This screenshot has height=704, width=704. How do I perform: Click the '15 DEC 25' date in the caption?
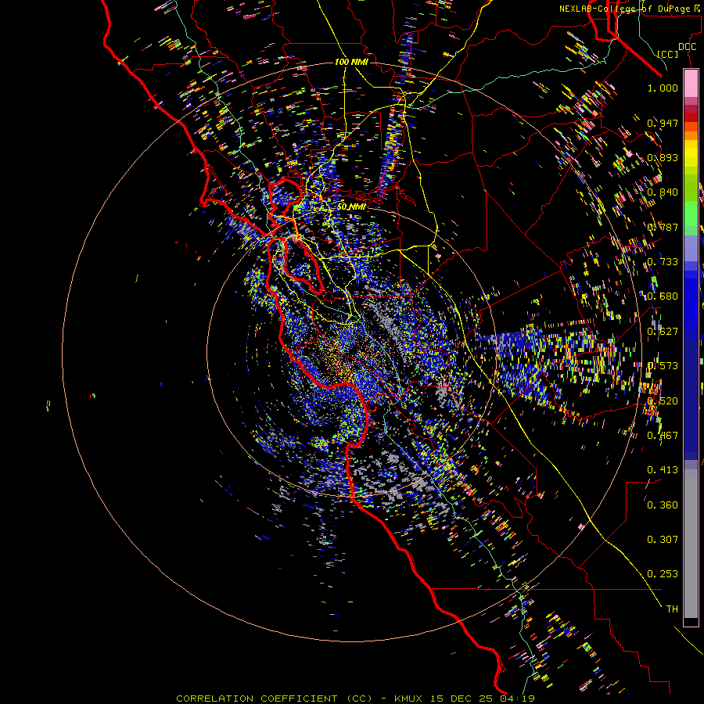pyautogui.click(x=462, y=699)
